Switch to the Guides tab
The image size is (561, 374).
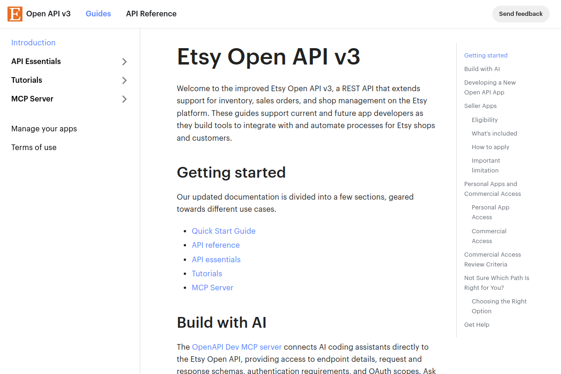coord(98,14)
